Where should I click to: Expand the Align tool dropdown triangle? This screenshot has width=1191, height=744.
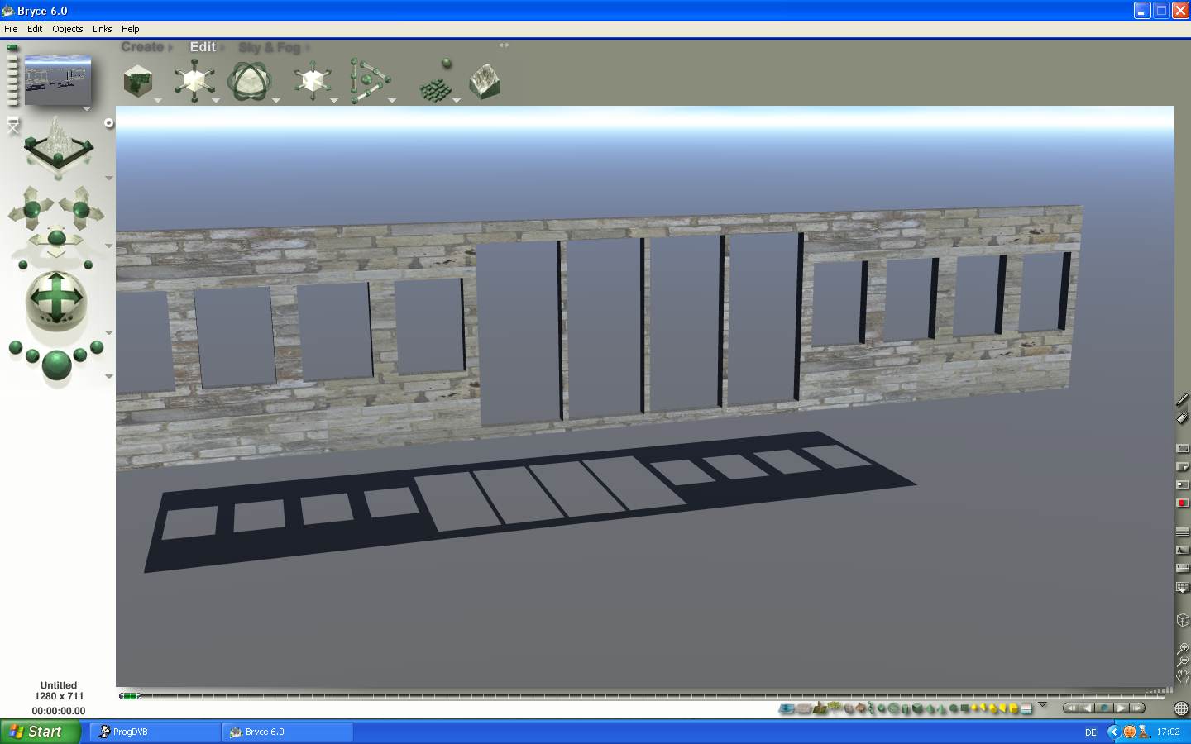point(392,101)
